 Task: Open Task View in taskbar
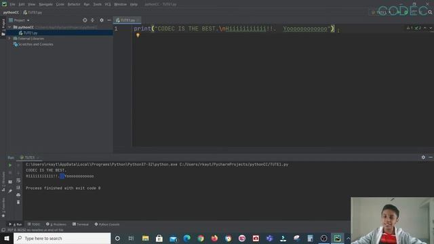(x=131, y=238)
